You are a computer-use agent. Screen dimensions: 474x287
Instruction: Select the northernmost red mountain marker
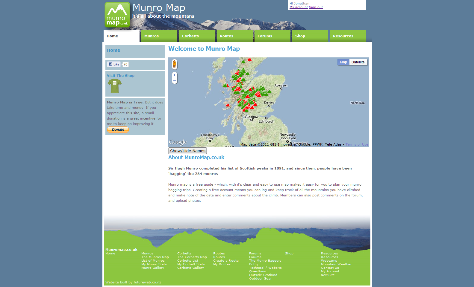coord(249,59)
